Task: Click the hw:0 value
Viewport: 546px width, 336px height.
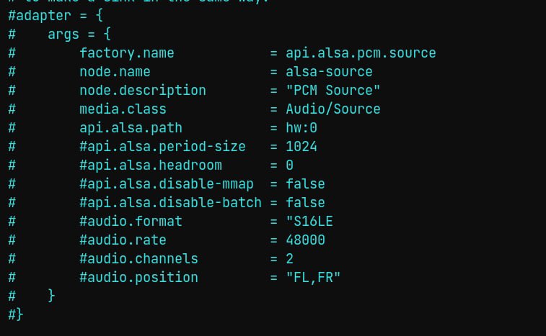Action: (x=301, y=128)
